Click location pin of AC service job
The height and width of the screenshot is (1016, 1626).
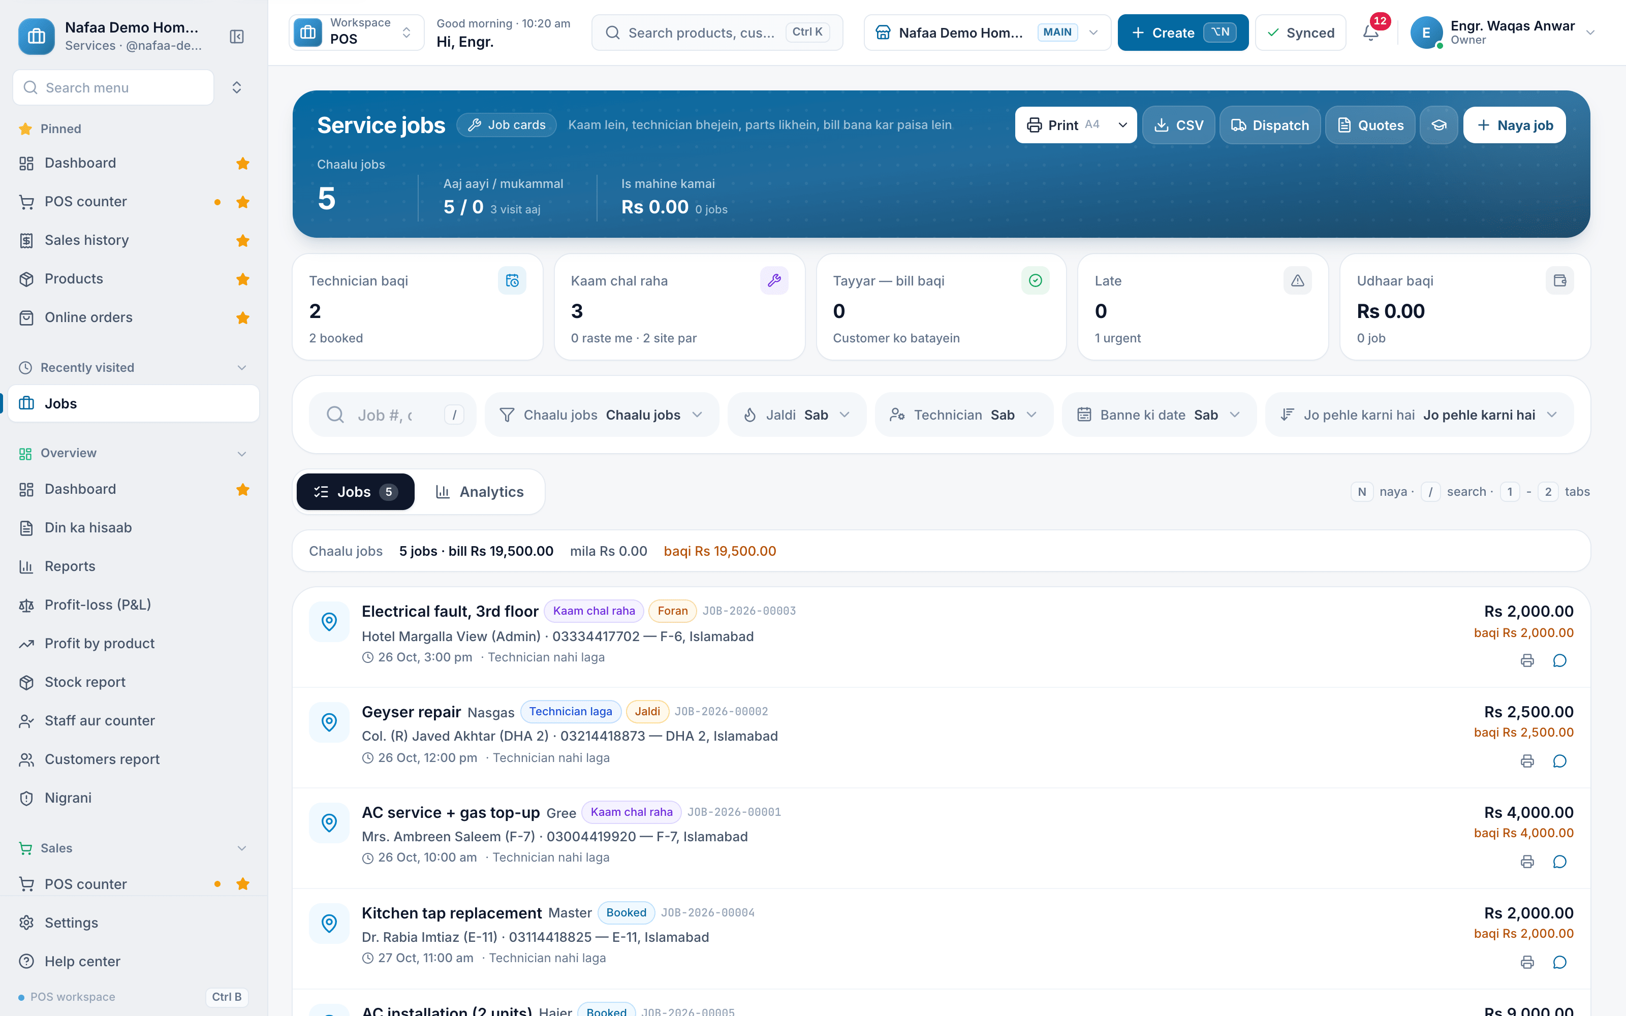(329, 822)
